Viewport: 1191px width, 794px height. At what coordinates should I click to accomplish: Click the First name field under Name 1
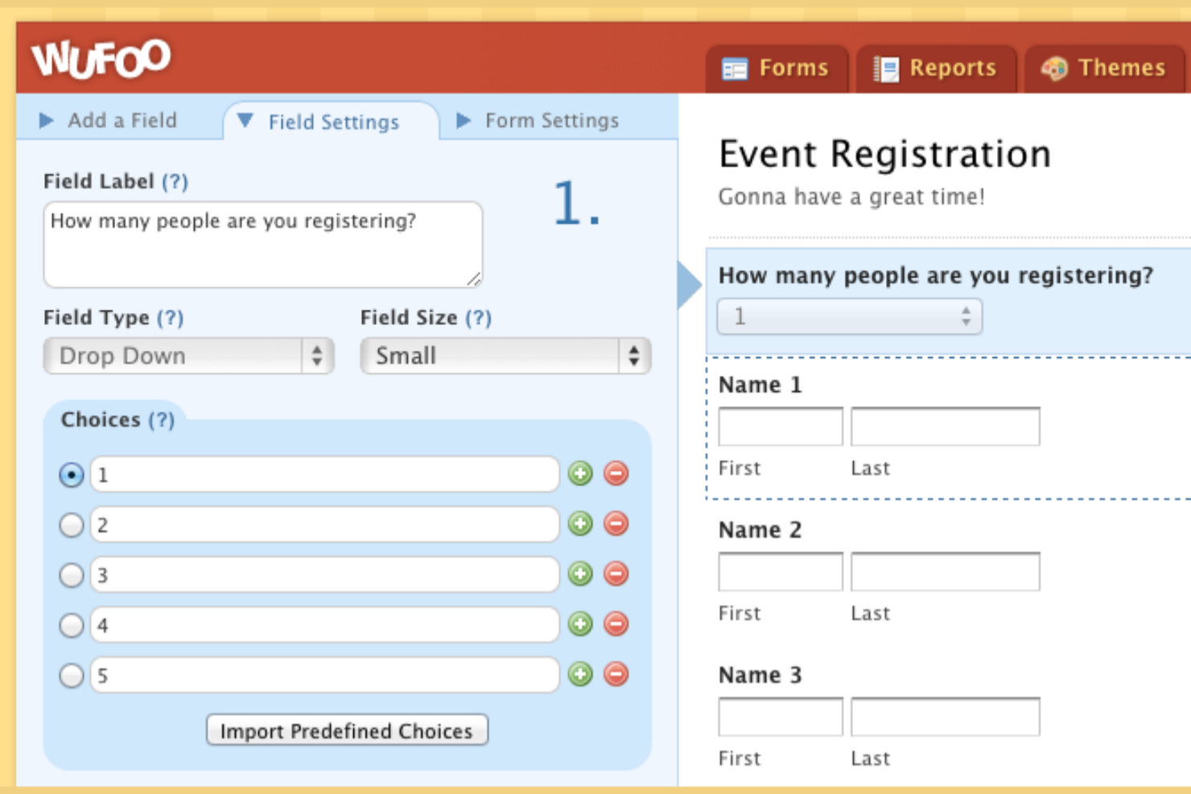pyautogui.click(x=780, y=426)
